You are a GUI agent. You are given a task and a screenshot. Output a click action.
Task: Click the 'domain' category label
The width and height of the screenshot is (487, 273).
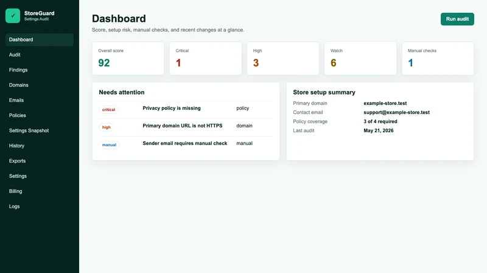coord(244,126)
